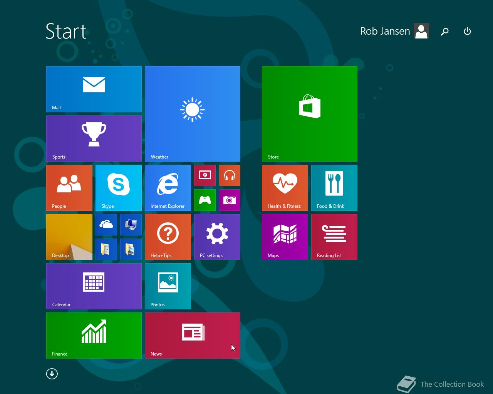The width and height of the screenshot is (493, 394).
Task: Open the Calendar tile
Action: coord(94,286)
